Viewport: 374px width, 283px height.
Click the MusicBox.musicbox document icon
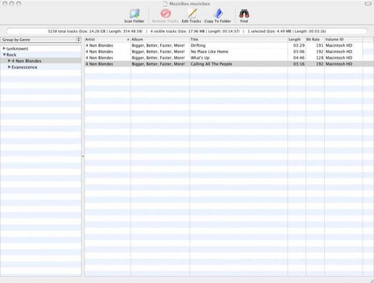click(165, 4)
